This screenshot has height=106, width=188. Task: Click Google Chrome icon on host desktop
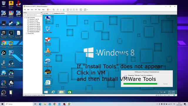point(4,44)
